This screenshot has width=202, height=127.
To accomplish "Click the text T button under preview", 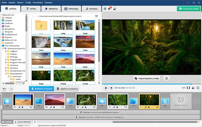I will pos(166,78).
